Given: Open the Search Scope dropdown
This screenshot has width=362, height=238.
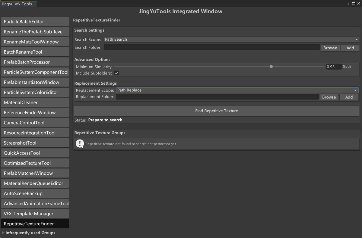Looking at the screenshot, I should (231, 39).
